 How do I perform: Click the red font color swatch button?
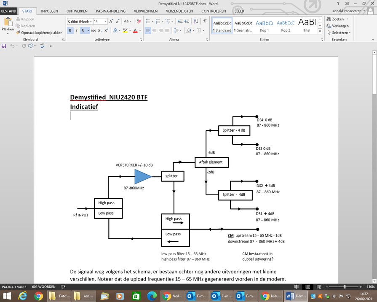135,30
